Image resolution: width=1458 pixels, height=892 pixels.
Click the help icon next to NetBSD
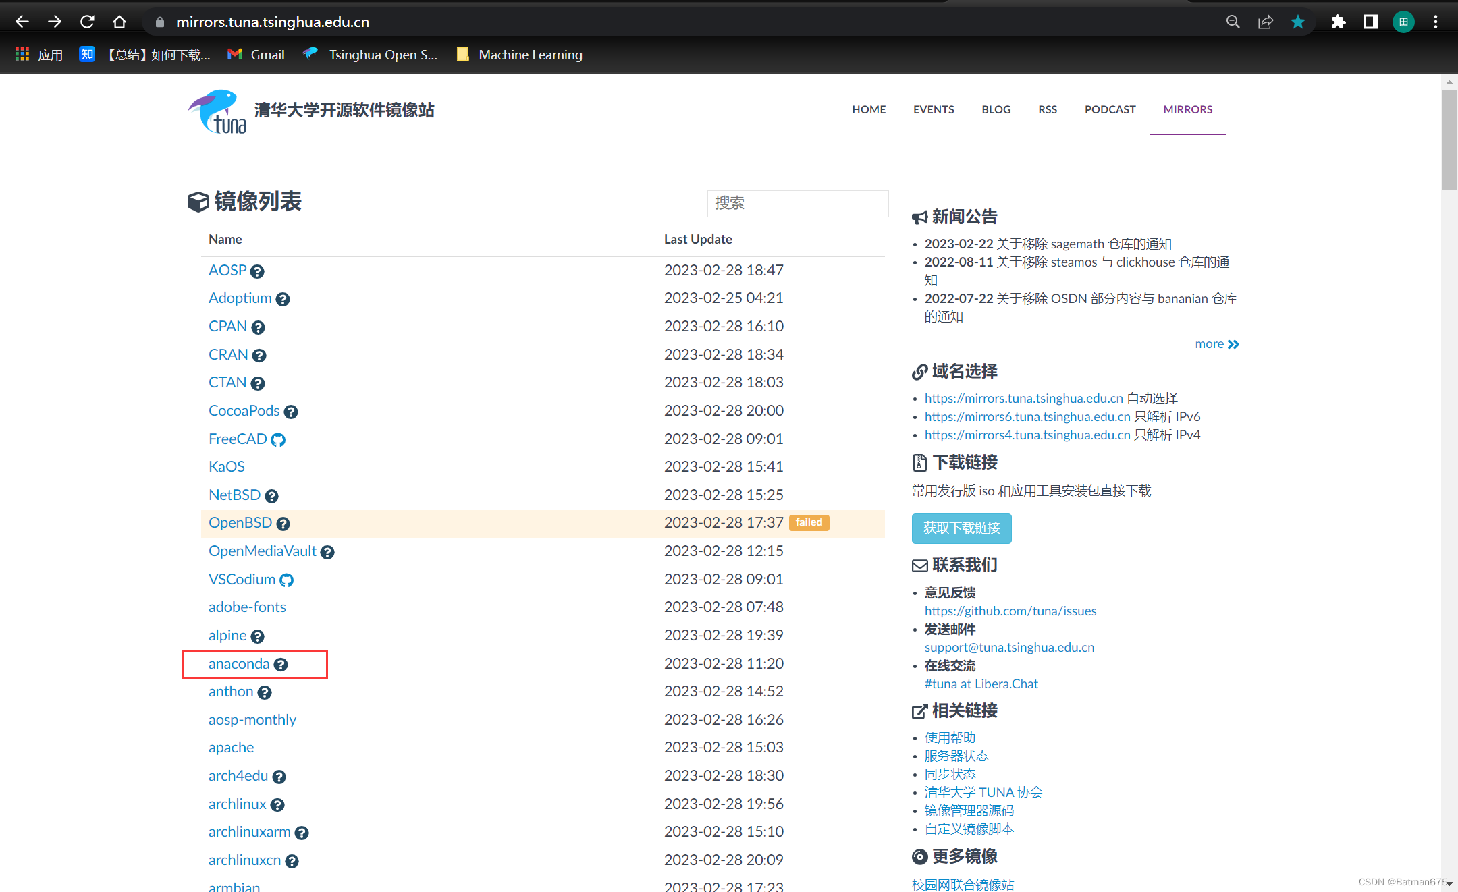click(271, 496)
